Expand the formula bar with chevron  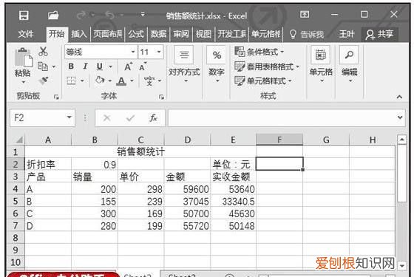coord(400,117)
